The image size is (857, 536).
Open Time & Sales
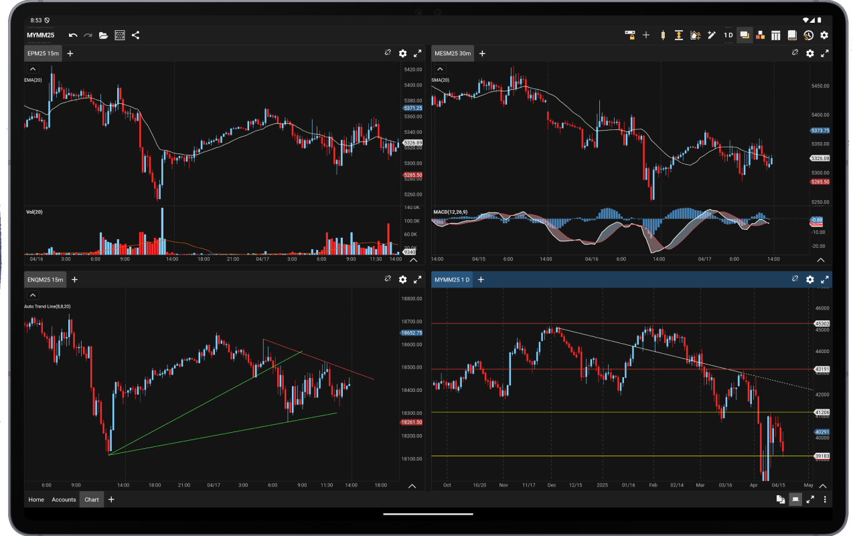pyautogui.click(x=807, y=35)
